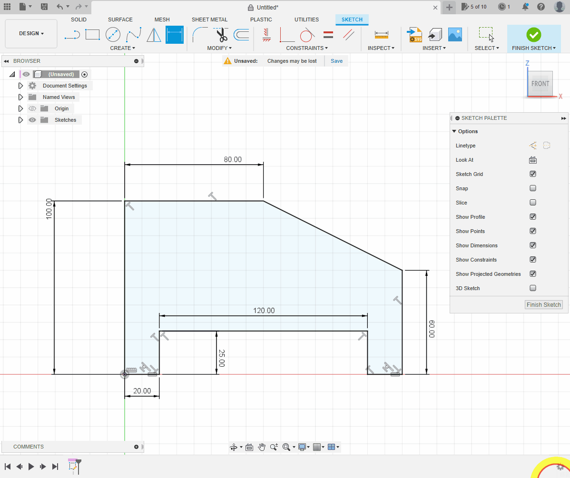Viewport: 570px width, 478px height.
Task: Select the Line tool in the Create toolbar
Action: pyautogui.click(x=72, y=35)
